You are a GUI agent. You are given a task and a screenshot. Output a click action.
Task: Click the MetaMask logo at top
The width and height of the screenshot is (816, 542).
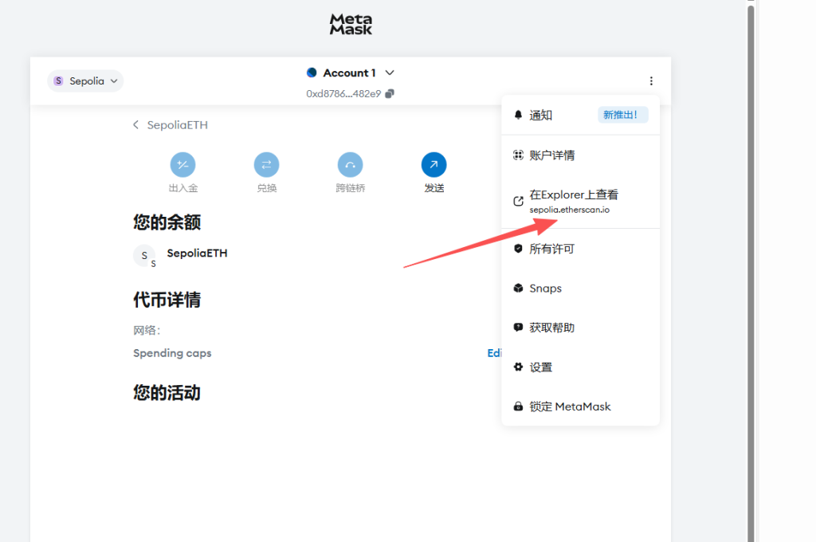(x=351, y=24)
